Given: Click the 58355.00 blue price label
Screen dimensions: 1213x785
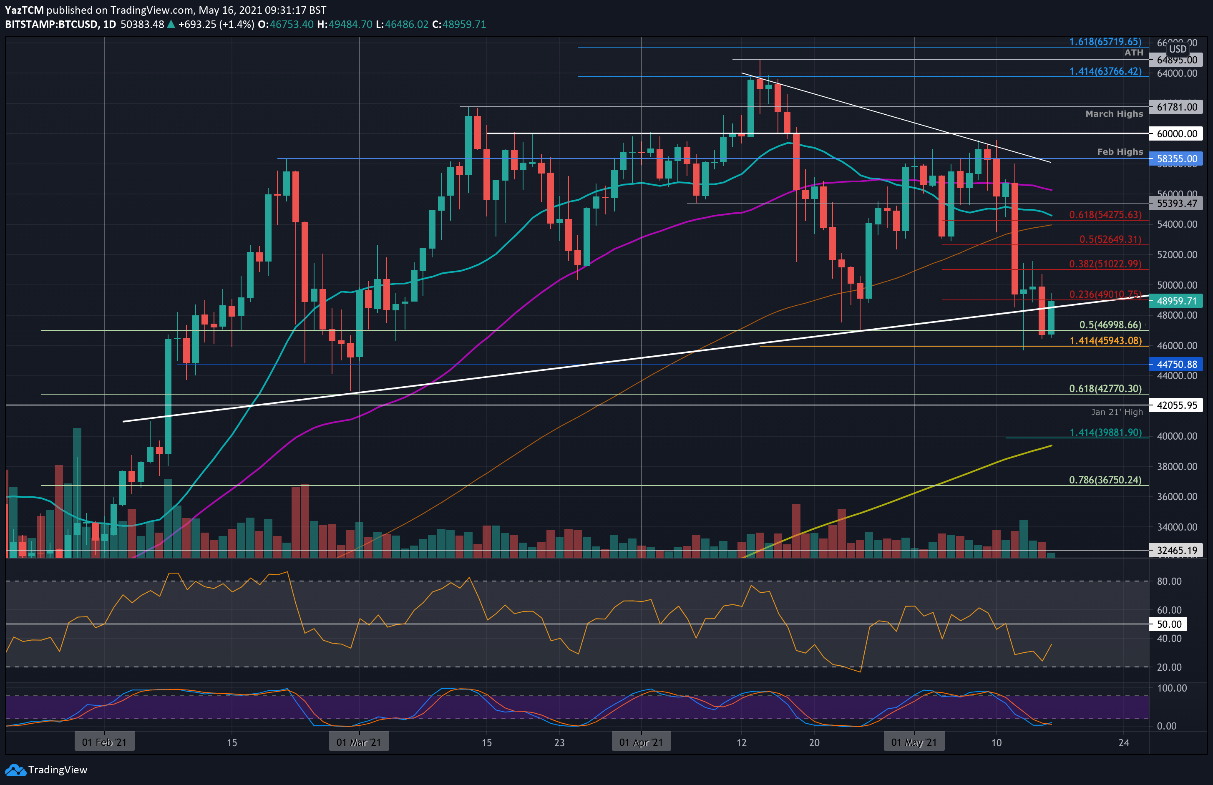Looking at the screenshot, I should click(x=1176, y=159).
